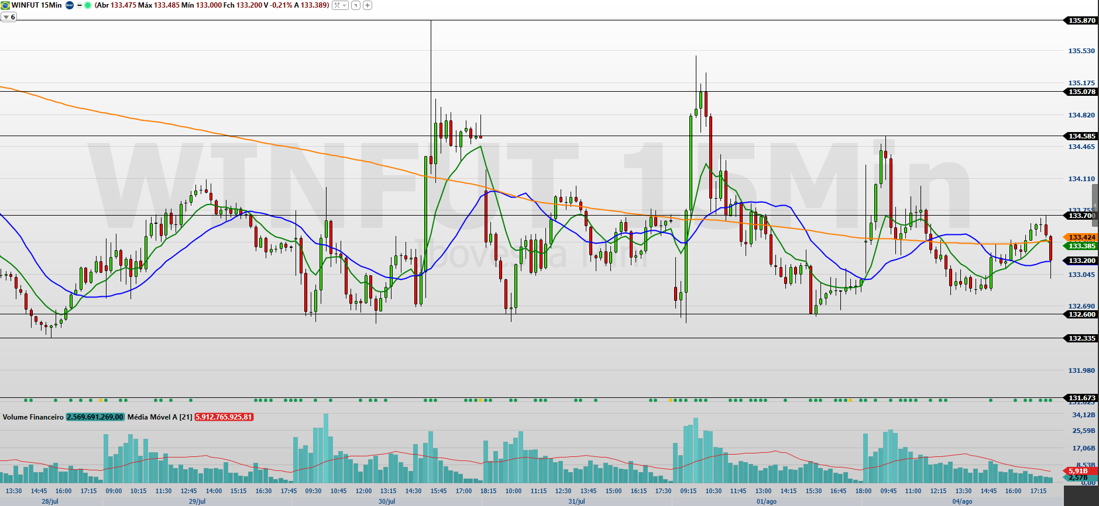This screenshot has height=506, width=1099.
Task: Click the green connection status circle
Action: [88, 5]
